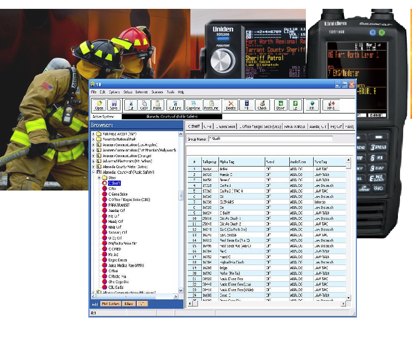Click the Talkgroup column header
The image size is (412, 355).
point(210,162)
